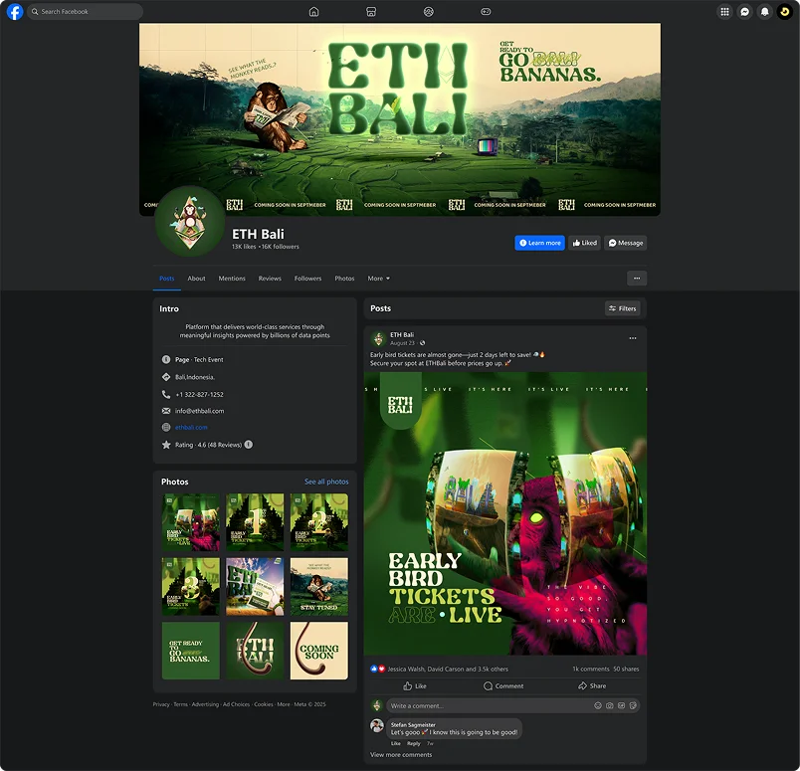
Task: Click Stefan Sagmeister's name on the comment
Action: [413, 724]
